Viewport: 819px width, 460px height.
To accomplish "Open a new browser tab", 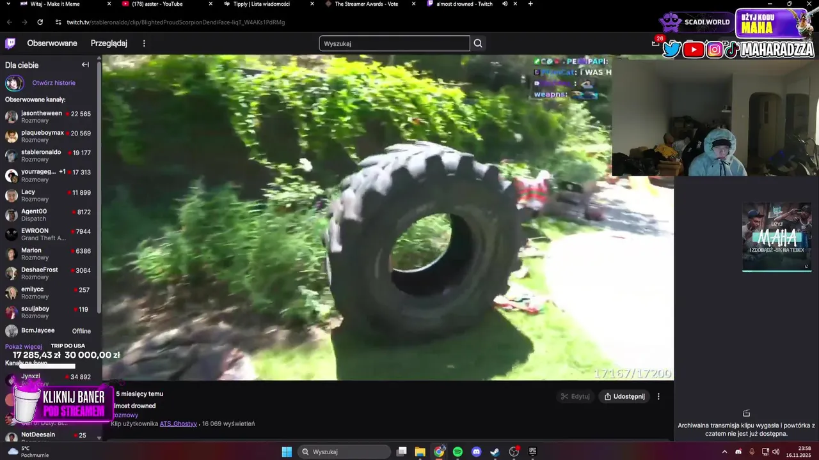I will pyautogui.click(x=530, y=4).
